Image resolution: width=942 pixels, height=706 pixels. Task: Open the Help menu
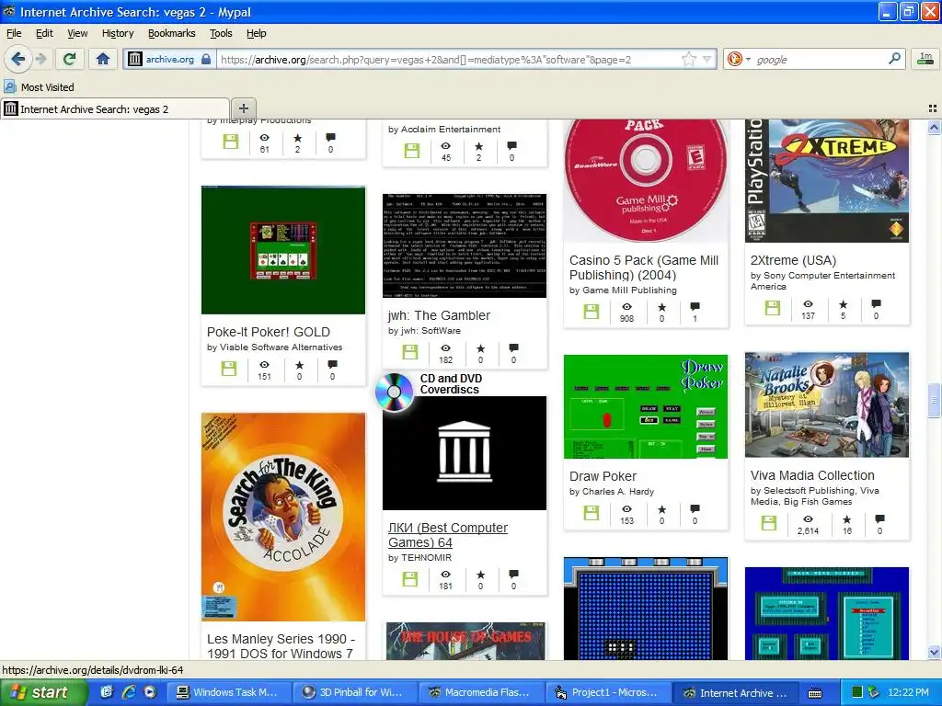(x=257, y=34)
